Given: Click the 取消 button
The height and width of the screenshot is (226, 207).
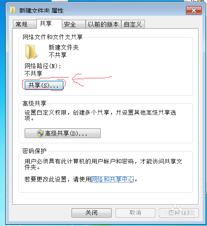Looking at the screenshot, I should 135,213.
